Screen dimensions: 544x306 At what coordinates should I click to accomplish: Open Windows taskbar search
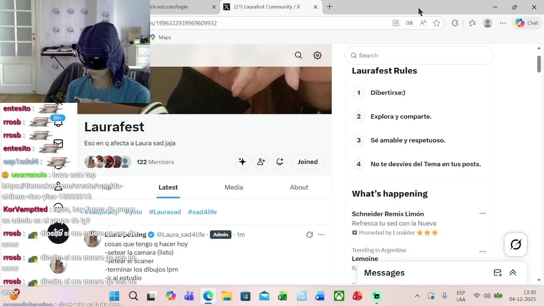(133, 296)
